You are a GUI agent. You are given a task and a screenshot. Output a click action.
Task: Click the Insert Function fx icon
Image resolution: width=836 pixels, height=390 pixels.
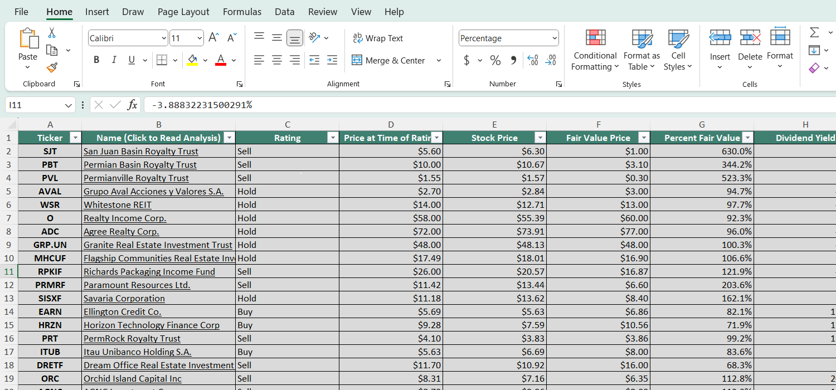tap(132, 105)
